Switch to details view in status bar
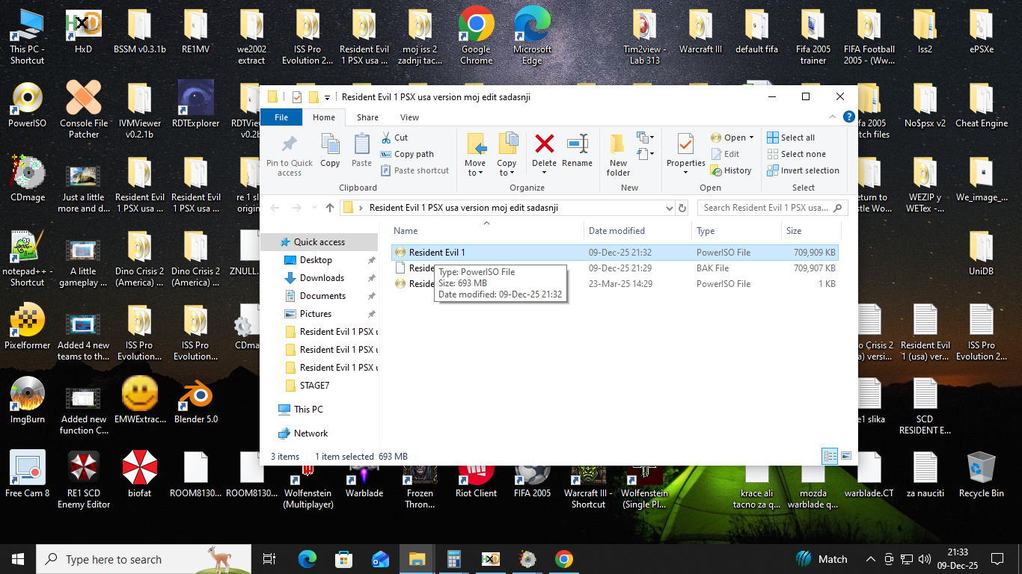The image size is (1022, 574). (830, 456)
